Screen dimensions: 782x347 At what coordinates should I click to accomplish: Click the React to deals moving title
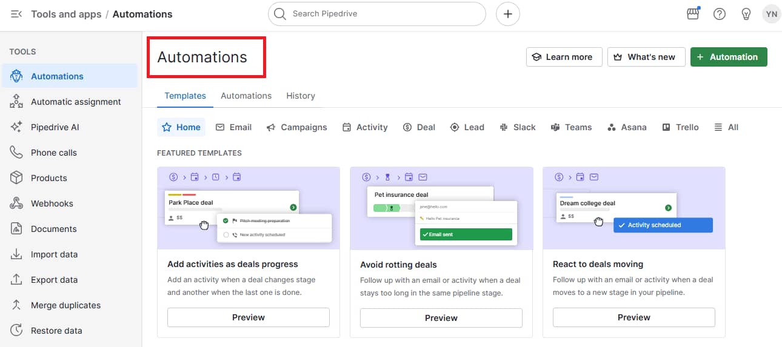(598, 264)
